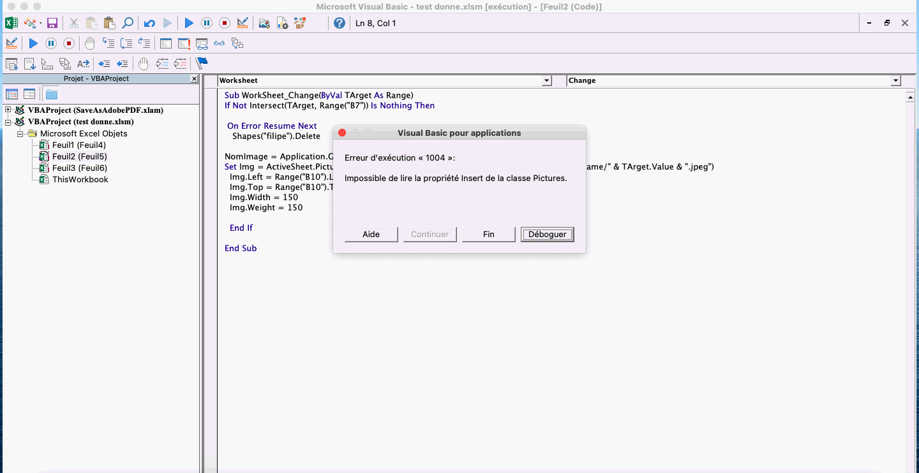
Task: Click the Aide button in the error dialog
Action: [371, 235]
